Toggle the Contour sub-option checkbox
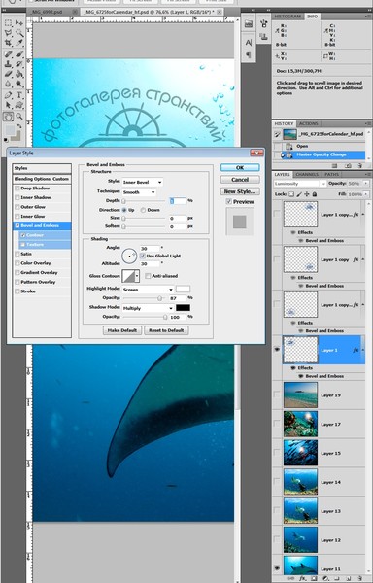The image size is (373, 583). coord(23,235)
